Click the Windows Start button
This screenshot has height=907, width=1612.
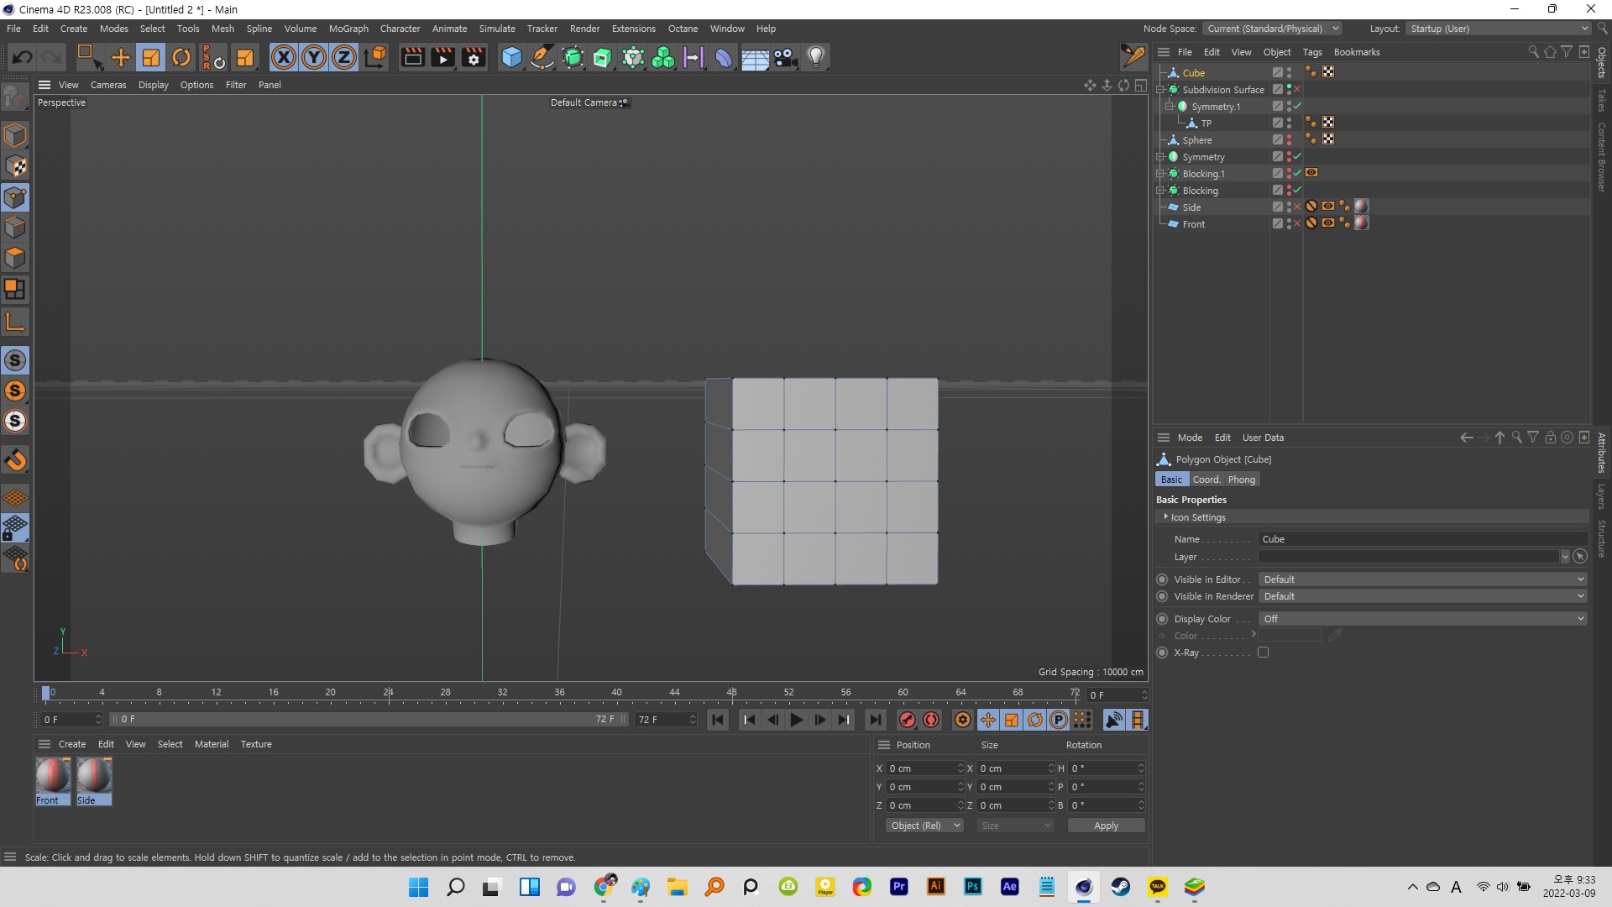click(418, 887)
